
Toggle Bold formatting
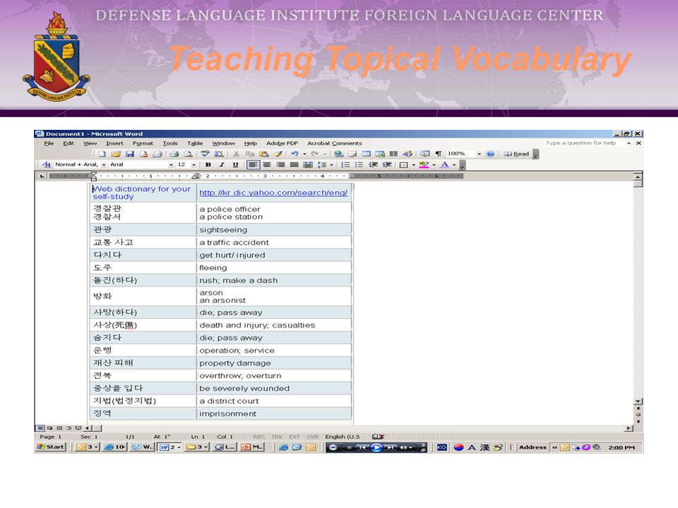[x=208, y=164]
